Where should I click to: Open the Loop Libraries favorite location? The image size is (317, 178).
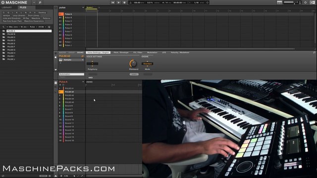19,15
